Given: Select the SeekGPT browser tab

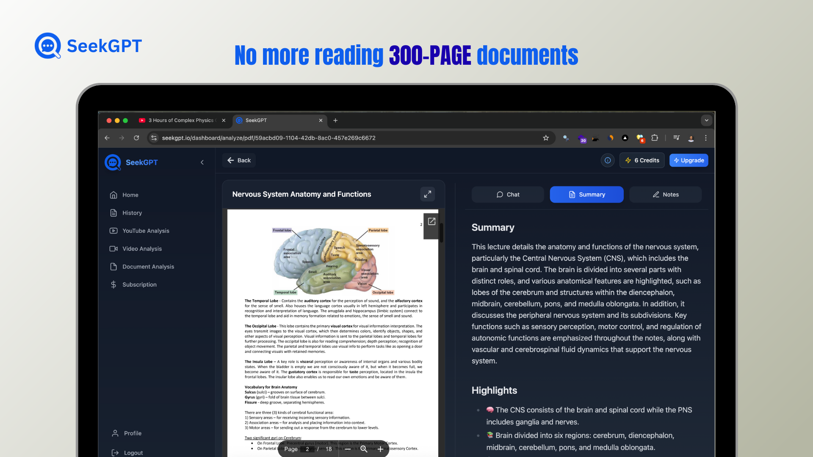Looking at the screenshot, I should click(279, 121).
